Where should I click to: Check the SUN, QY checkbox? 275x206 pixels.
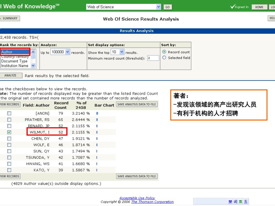click(x=9, y=151)
